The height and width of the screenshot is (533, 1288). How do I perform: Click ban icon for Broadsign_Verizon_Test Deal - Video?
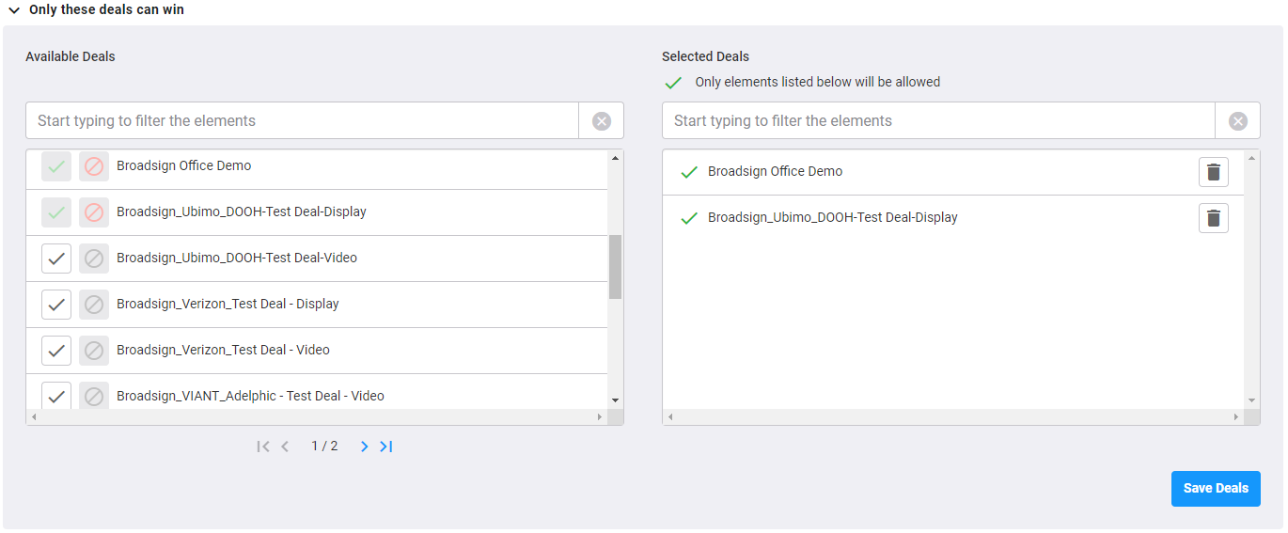point(94,351)
